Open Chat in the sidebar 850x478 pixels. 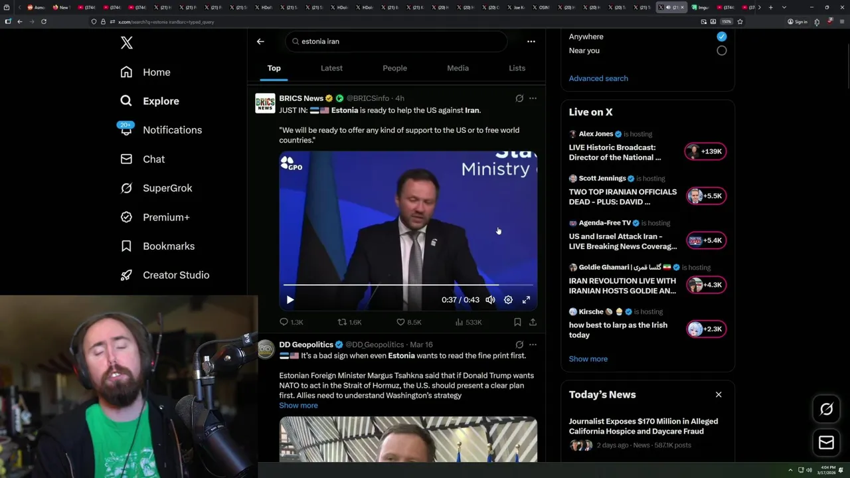click(x=143, y=159)
